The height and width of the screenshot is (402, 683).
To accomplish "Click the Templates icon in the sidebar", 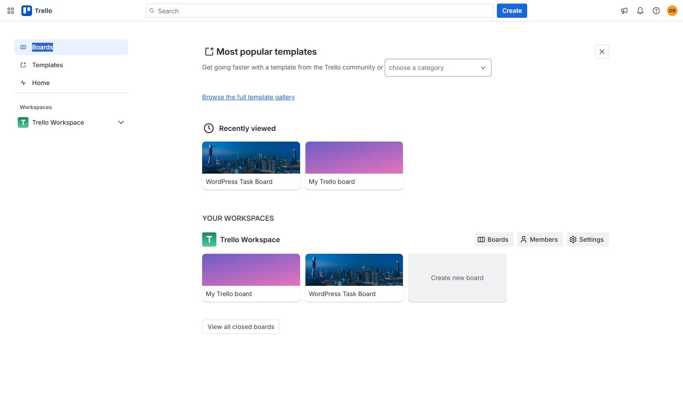I will pos(23,65).
